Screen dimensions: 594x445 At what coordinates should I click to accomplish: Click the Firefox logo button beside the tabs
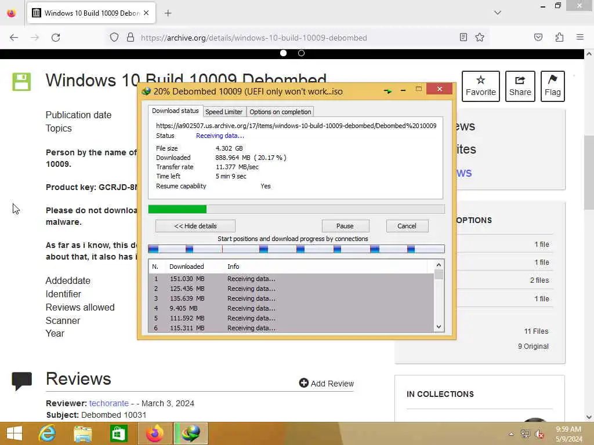[x=12, y=13]
